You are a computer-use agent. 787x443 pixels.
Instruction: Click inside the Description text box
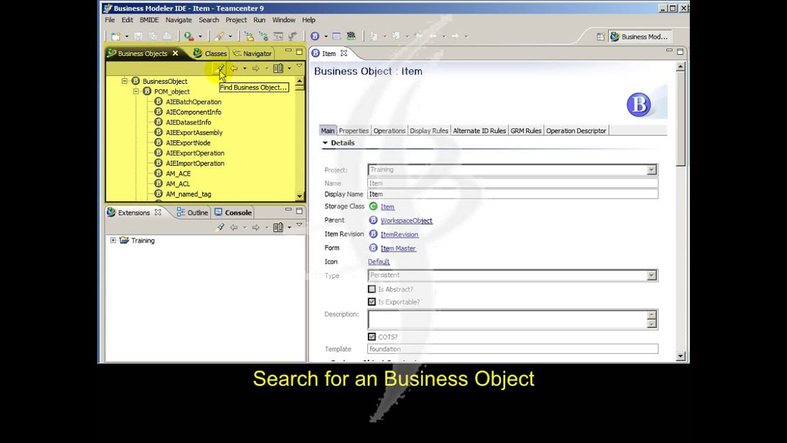click(x=508, y=319)
